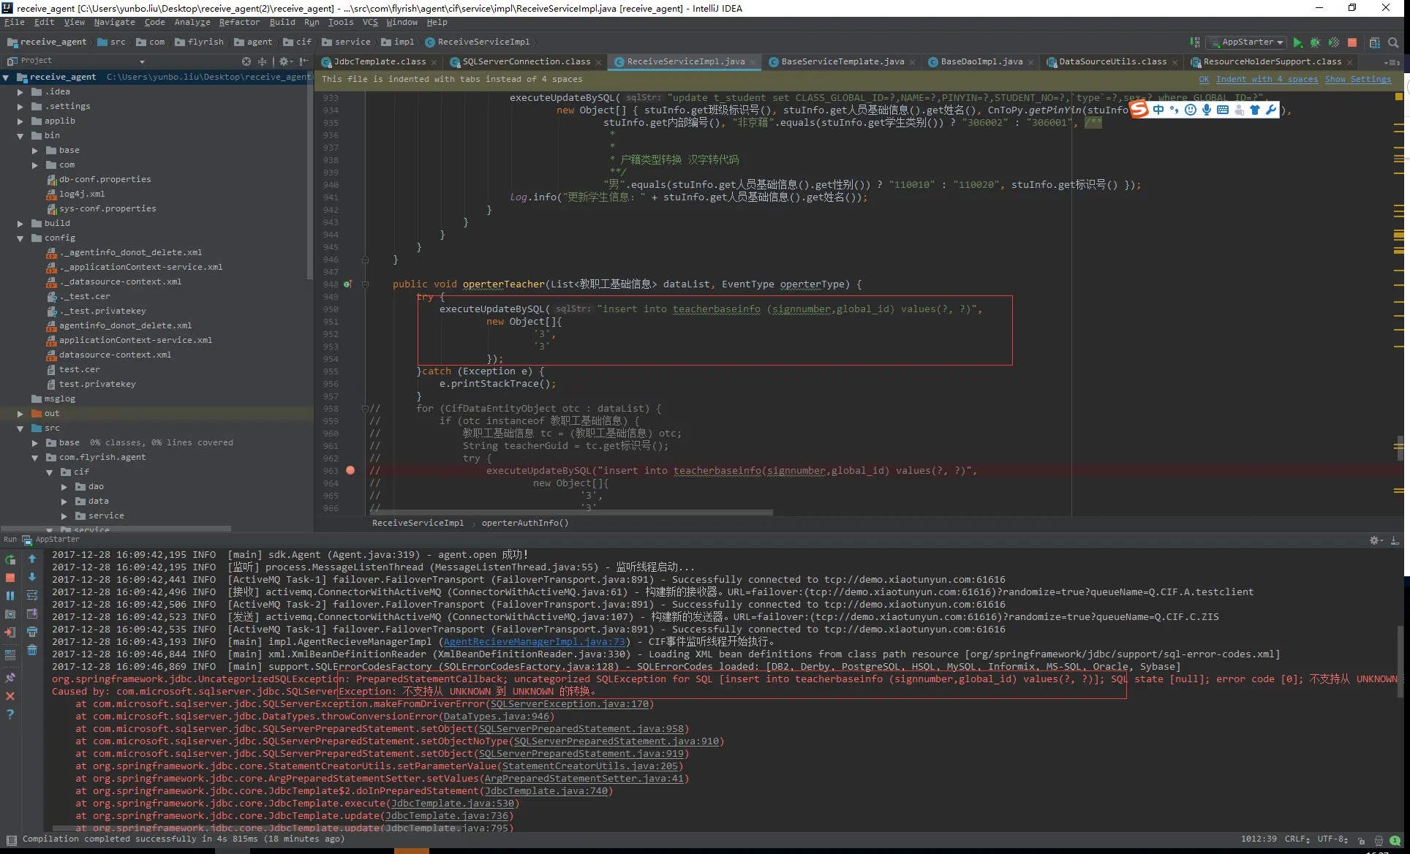Open log4j.xml in project tree
The width and height of the screenshot is (1410, 854).
tap(81, 194)
